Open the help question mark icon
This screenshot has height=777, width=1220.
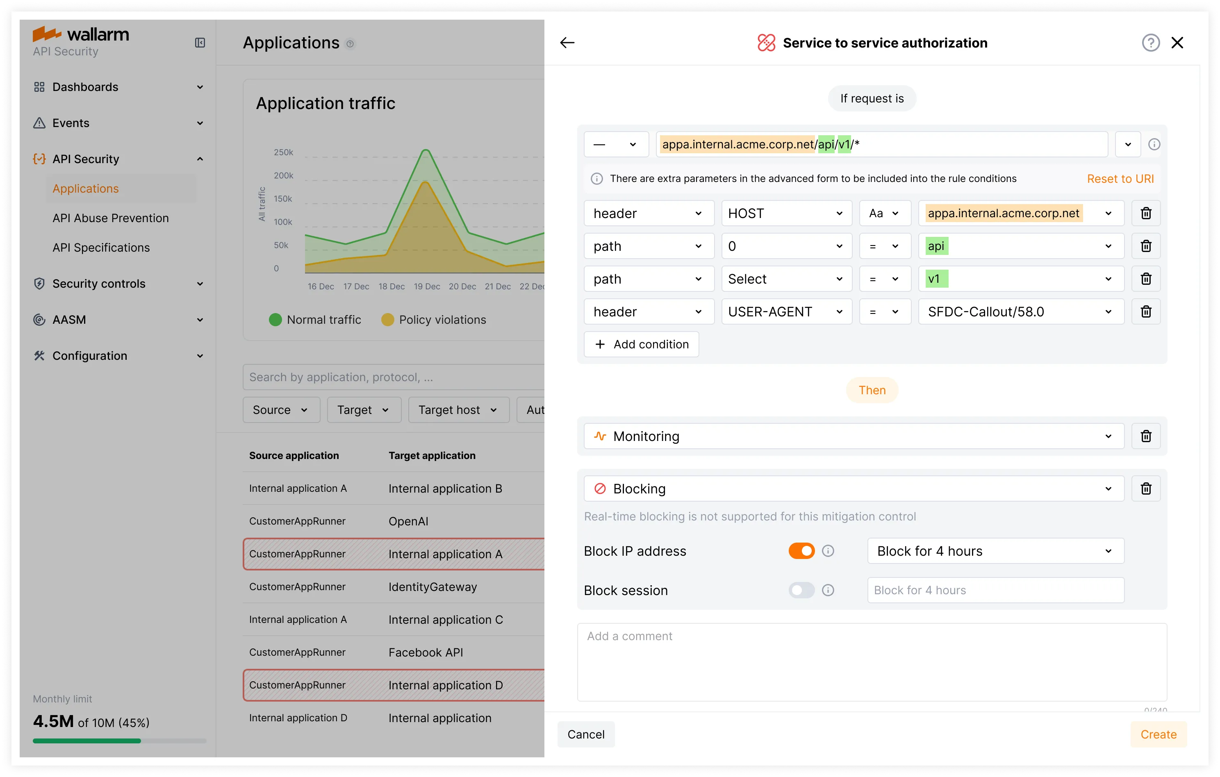point(1150,43)
